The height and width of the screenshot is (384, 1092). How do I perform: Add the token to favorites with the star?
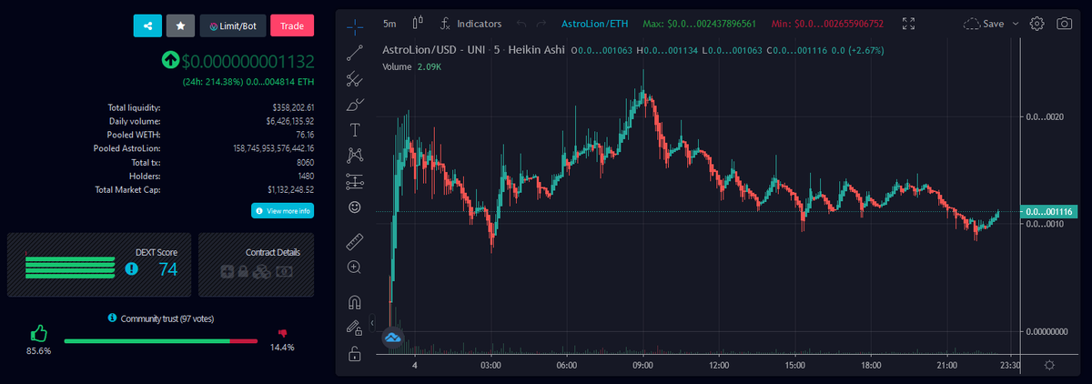click(180, 26)
